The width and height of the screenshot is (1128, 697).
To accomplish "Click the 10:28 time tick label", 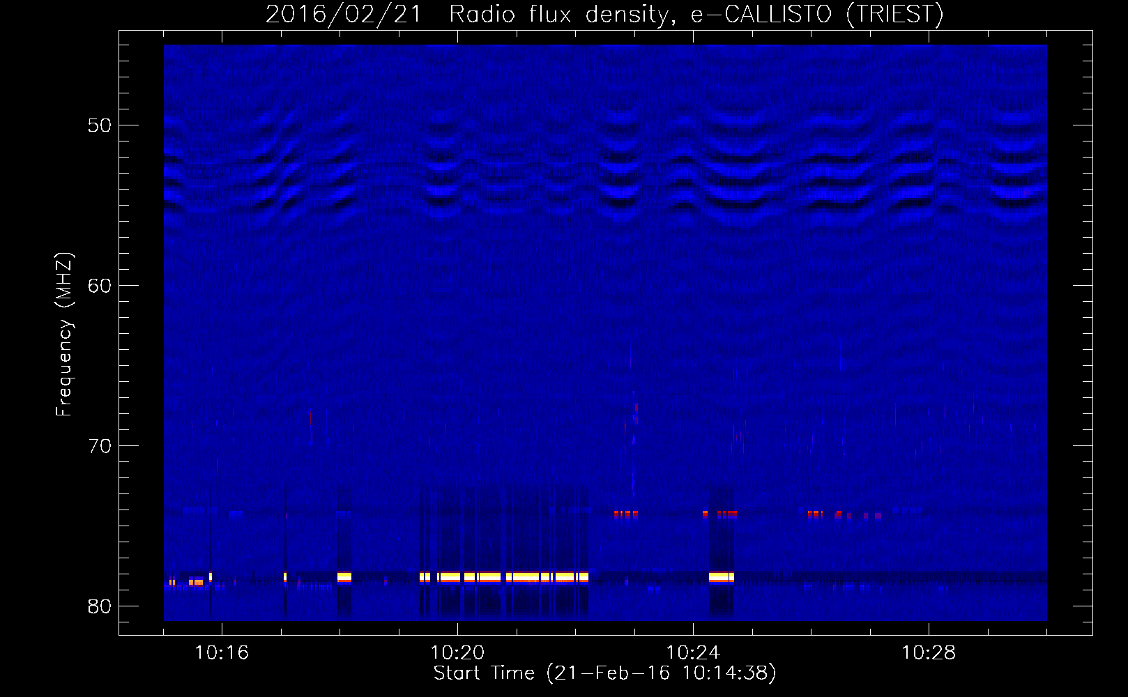I will click(929, 653).
